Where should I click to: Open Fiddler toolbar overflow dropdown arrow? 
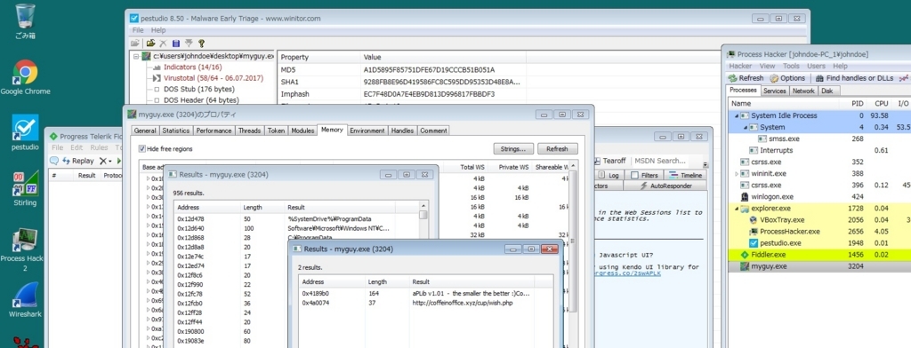pos(705,164)
